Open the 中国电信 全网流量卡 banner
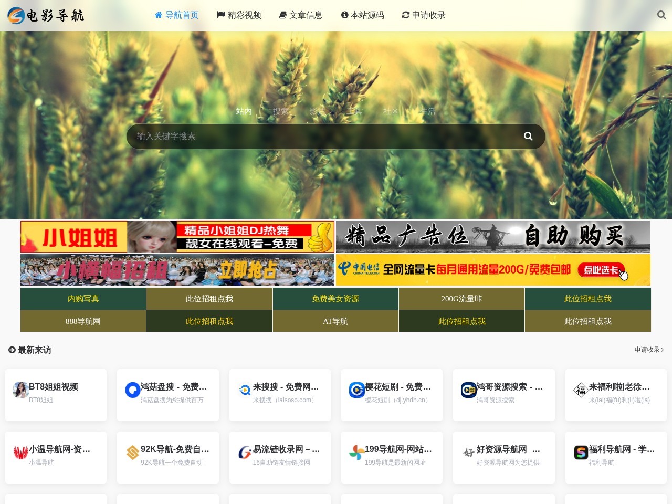This screenshot has height=504, width=672. click(x=493, y=270)
